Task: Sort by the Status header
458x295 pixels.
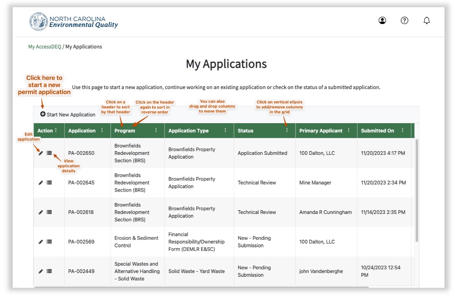Action: (245, 130)
